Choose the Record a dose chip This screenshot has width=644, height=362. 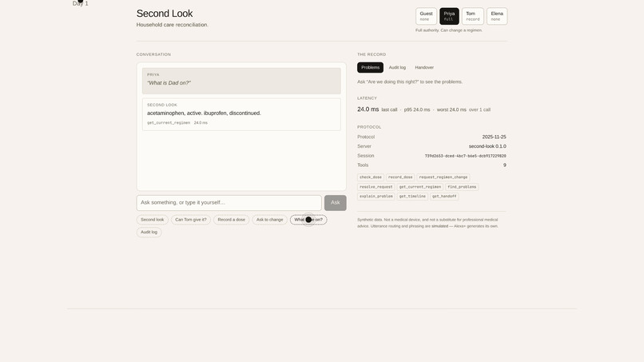click(231, 220)
